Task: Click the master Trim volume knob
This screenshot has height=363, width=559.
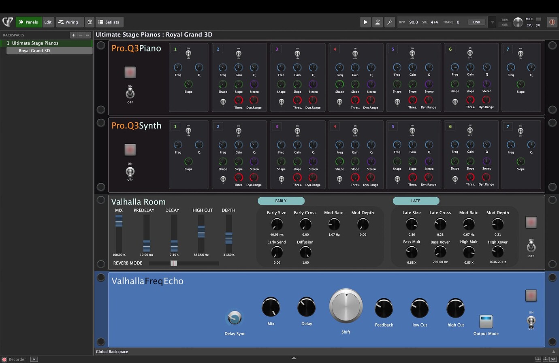Action: pos(518,22)
